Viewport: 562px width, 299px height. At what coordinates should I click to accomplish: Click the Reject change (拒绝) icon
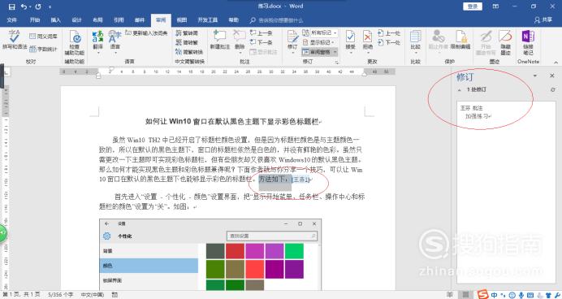[x=367, y=40]
